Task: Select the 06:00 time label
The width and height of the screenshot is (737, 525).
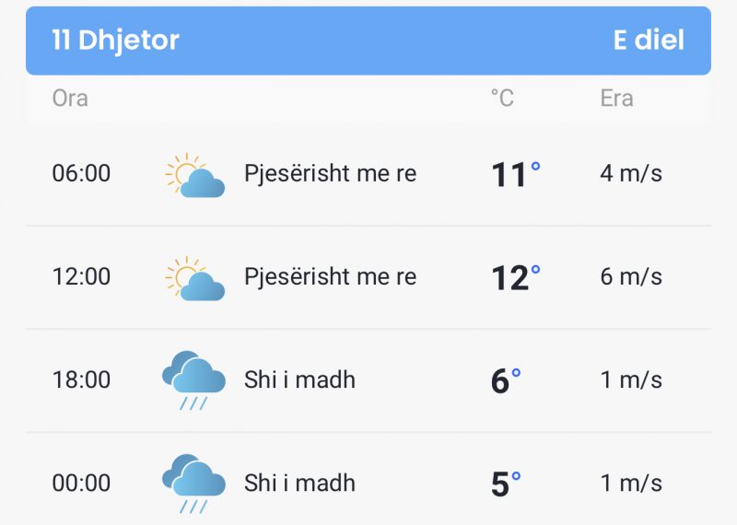Action: click(x=81, y=173)
